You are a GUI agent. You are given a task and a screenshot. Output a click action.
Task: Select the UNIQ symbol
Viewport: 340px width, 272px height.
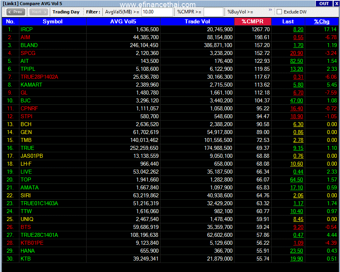27,219
